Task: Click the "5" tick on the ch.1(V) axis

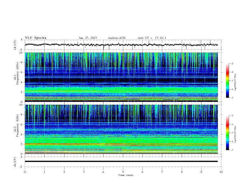Action: tap(22, 40)
